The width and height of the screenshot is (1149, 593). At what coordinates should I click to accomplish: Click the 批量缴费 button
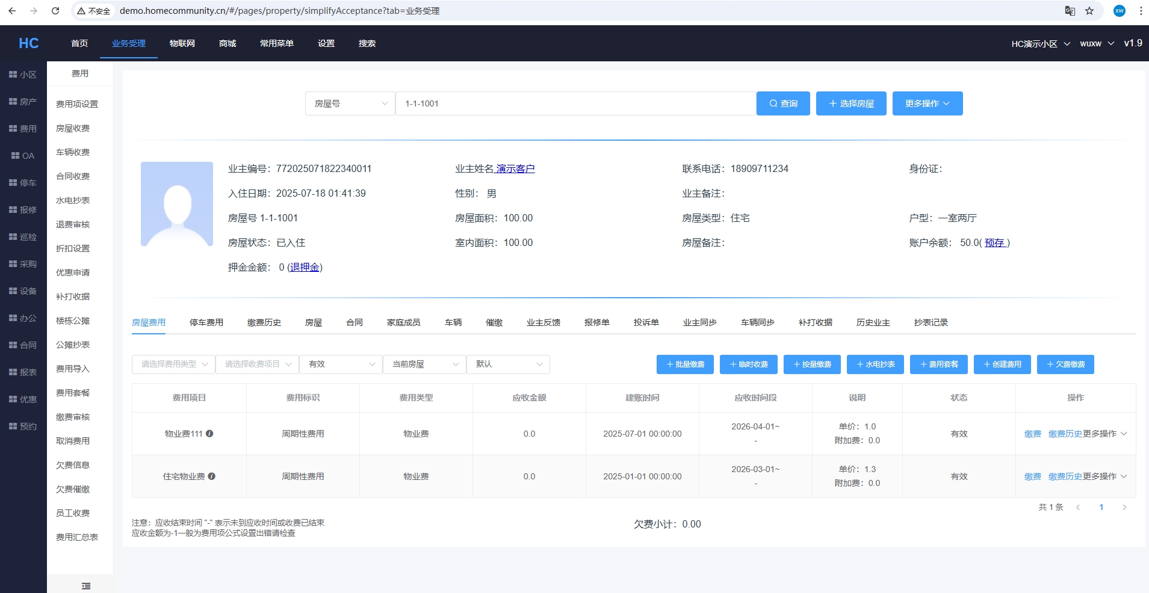point(684,364)
